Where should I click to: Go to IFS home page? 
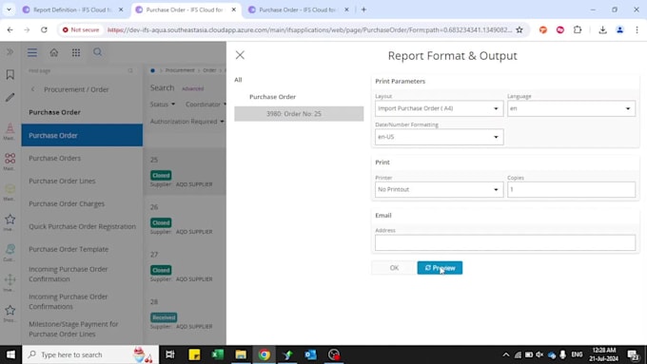pos(54,52)
